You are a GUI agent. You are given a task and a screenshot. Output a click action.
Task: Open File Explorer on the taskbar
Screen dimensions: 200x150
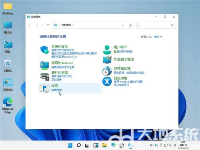[x=104, y=145]
